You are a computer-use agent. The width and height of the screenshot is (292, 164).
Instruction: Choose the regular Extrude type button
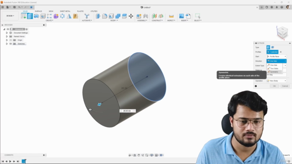click(268, 47)
